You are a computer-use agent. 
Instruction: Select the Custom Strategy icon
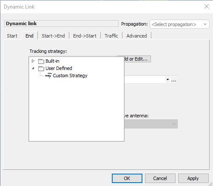click(x=48, y=76)
